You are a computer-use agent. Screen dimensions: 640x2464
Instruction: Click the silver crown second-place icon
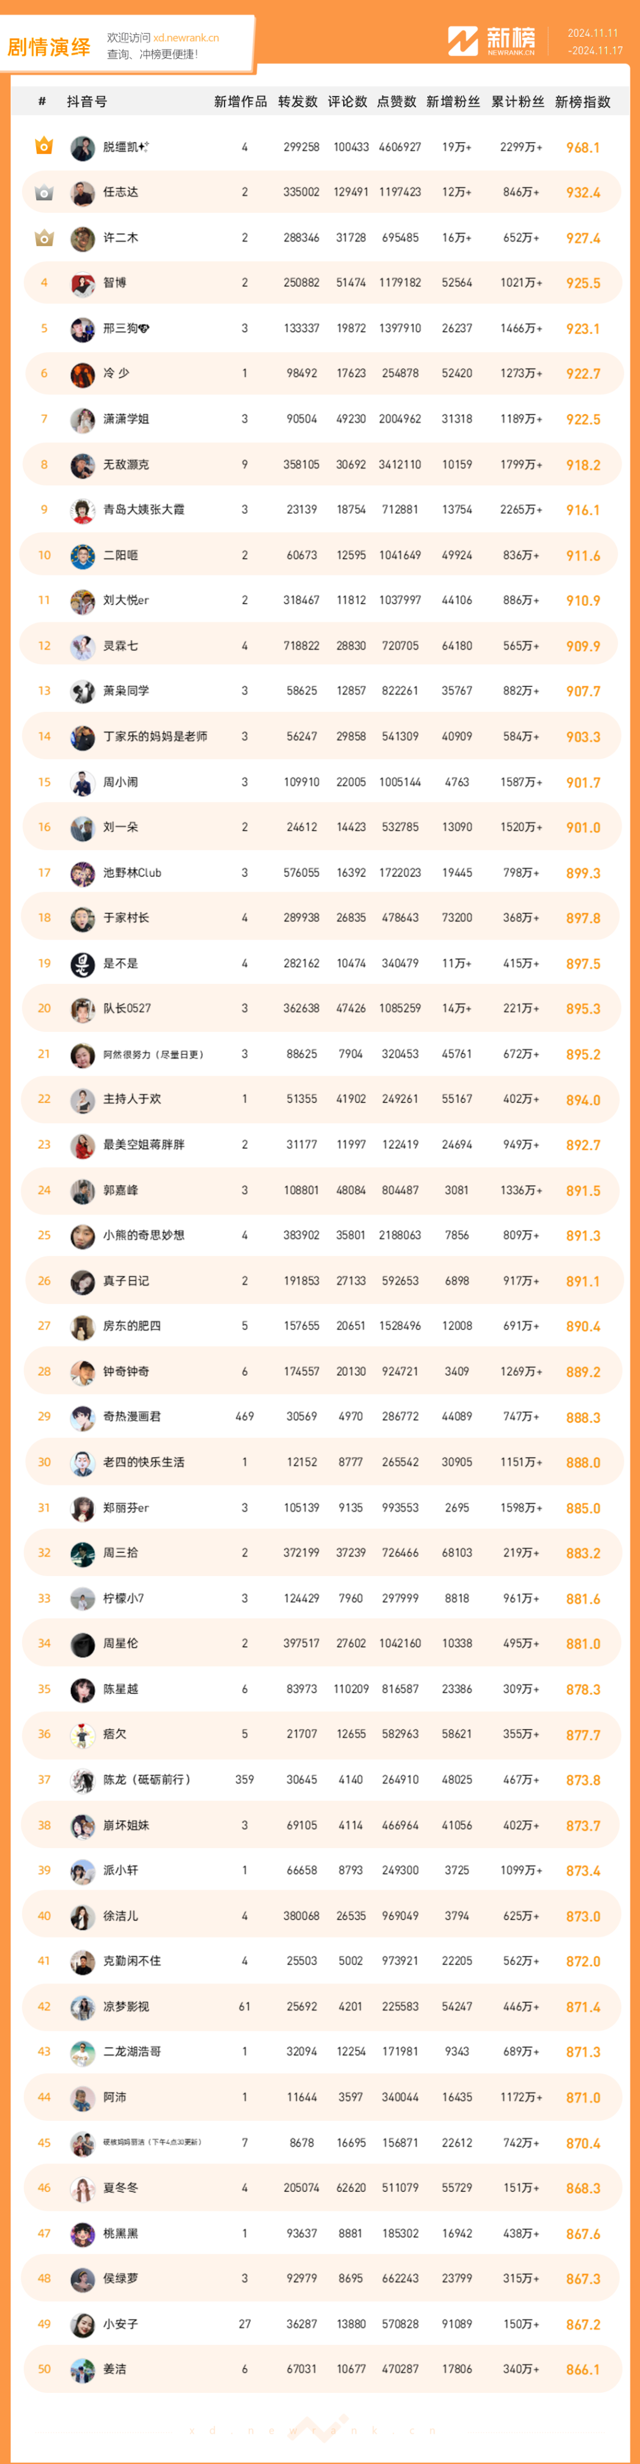pyautogui.click(x=44, y=192)
